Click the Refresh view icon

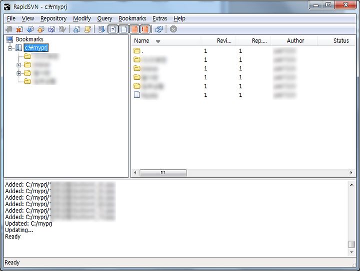[x=158, y=29]
